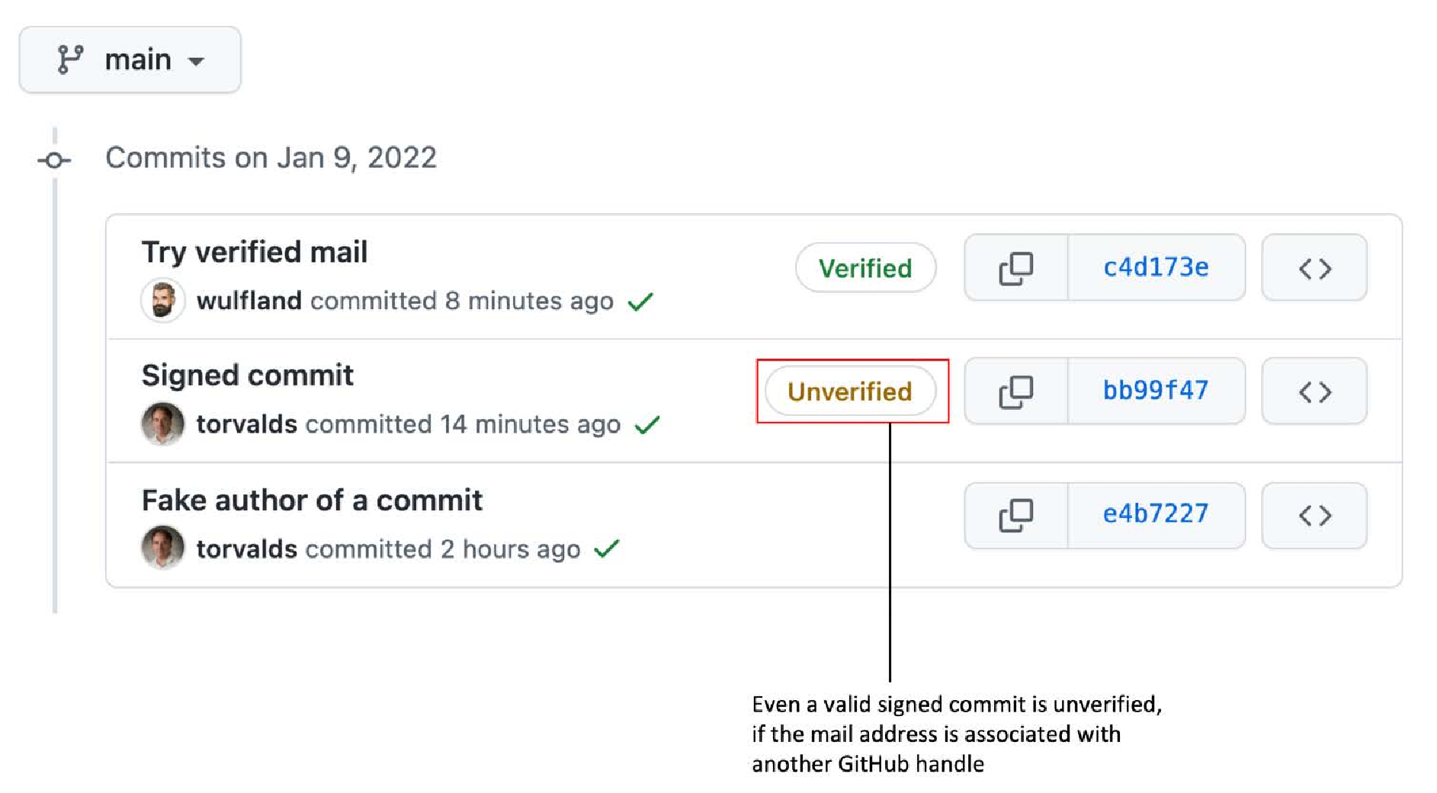Browse repository at commit e4b7227

1314,516
